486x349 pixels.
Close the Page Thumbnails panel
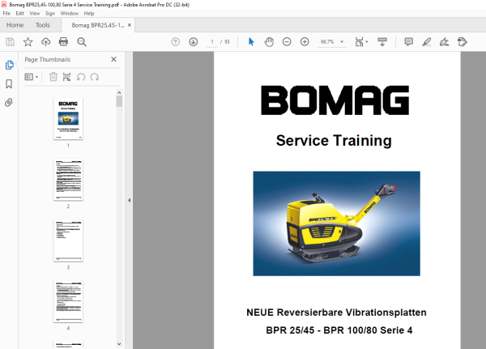[x=113, y=59]
